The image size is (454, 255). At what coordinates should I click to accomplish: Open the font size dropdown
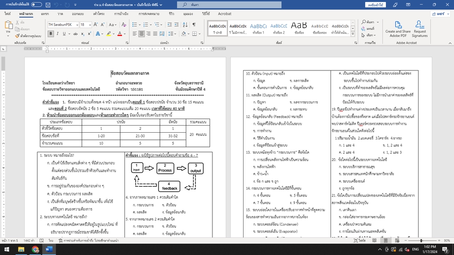click(90, 25)
